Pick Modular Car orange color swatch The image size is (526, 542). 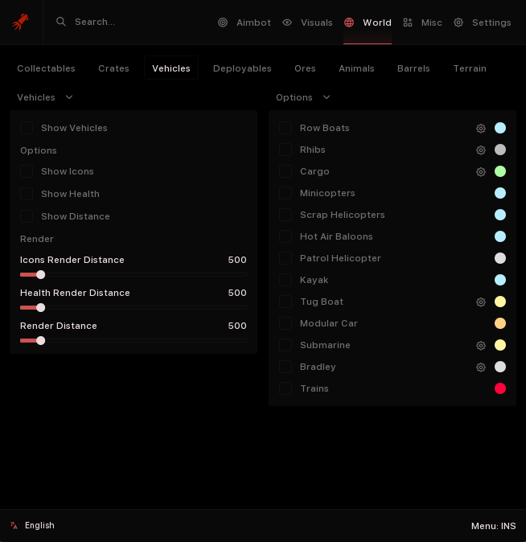tap(500, 323)
